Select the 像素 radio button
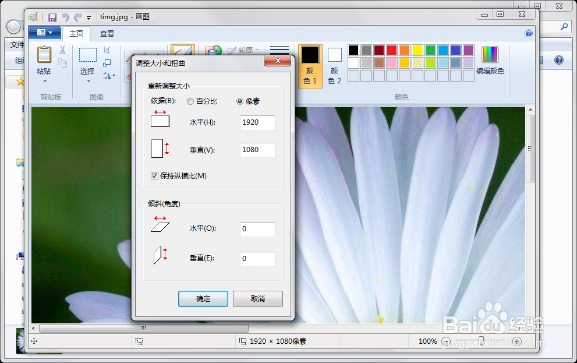 click(x=240, y=101)
